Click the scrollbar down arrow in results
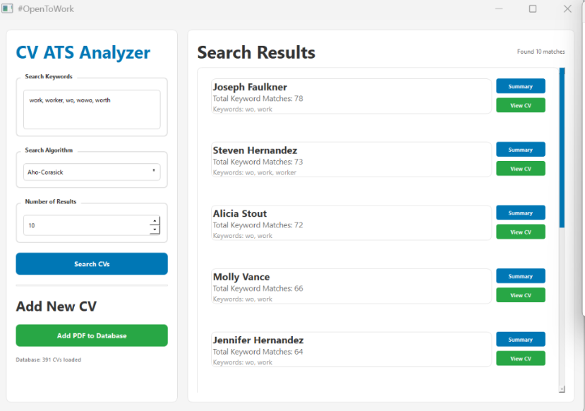 (x=562, y=389)
